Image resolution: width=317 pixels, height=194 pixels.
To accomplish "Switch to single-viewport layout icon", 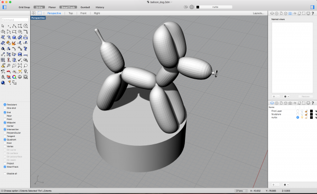I will 40,13.
